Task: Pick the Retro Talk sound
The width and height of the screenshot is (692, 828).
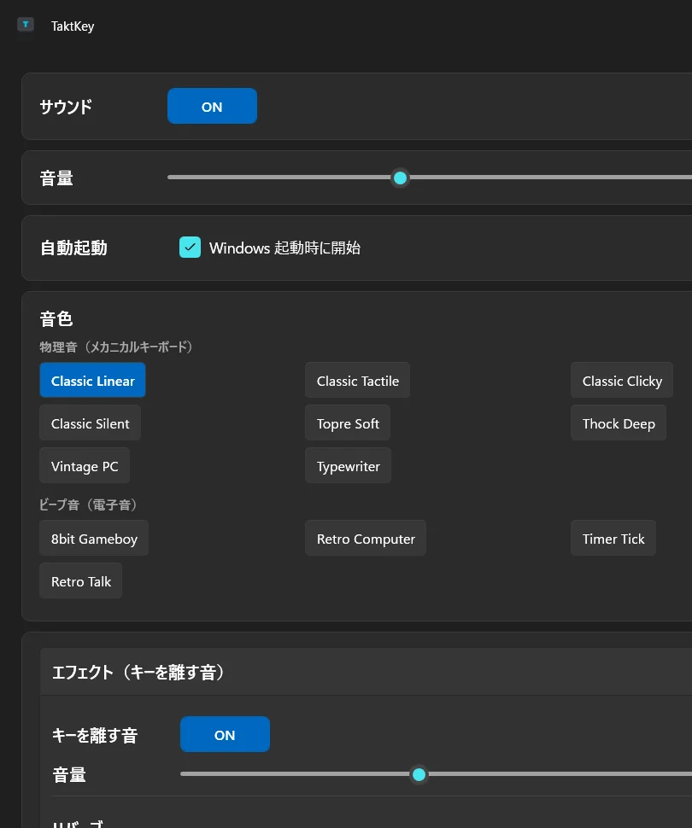Action: point(81,580)
